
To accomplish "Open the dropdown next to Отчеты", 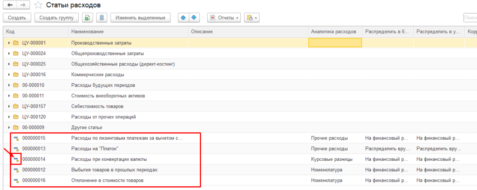I will 252,18.
